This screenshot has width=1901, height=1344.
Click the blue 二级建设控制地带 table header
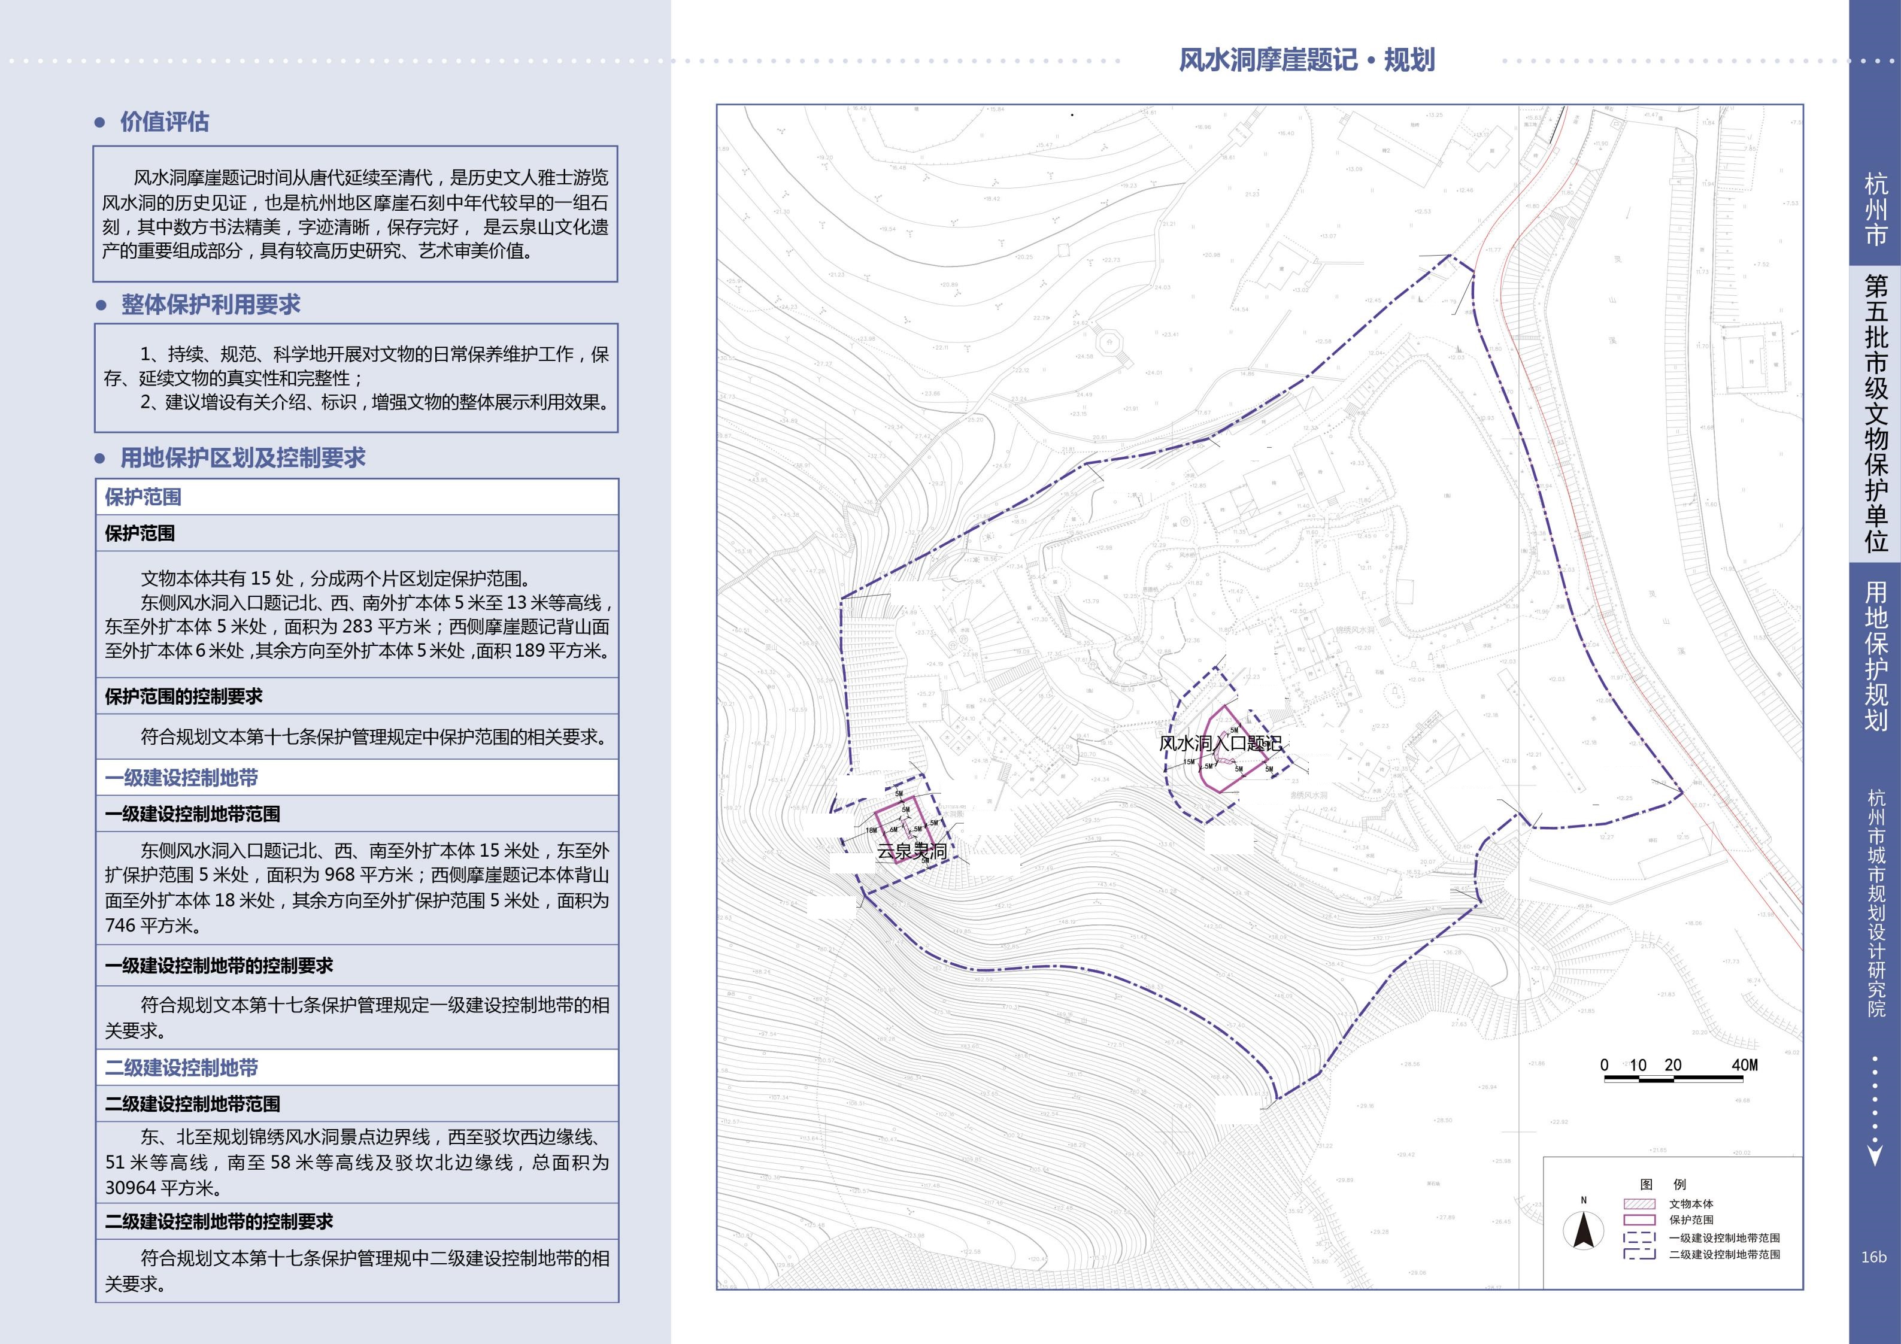click(357, 1067)
